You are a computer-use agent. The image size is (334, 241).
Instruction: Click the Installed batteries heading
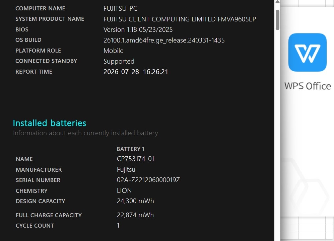pyautogui.click(x=50, y=123)
